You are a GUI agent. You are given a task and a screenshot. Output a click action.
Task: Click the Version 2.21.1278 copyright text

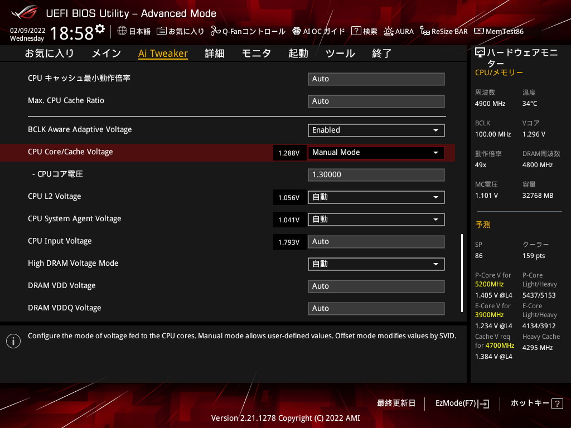point(285,418)
